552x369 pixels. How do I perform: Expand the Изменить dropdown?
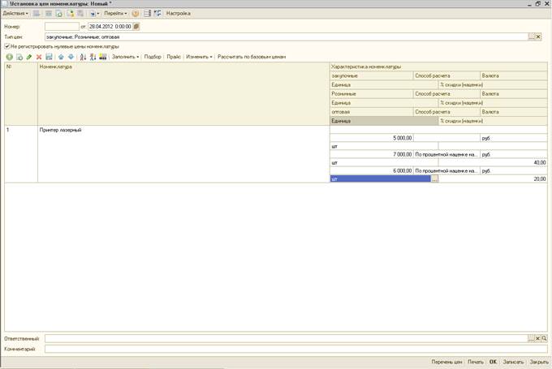[199, 57]
